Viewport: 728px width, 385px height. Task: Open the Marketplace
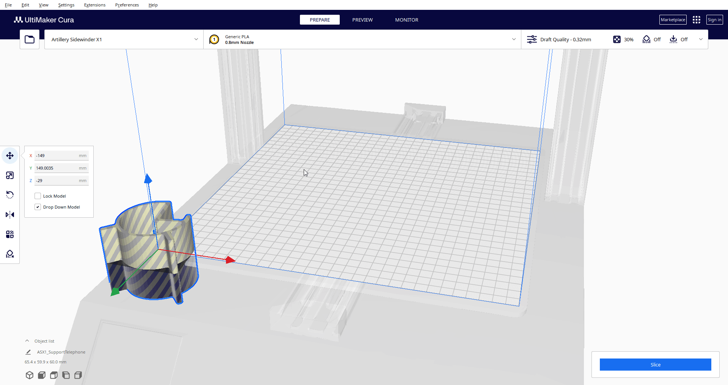[x=673, y=20]
